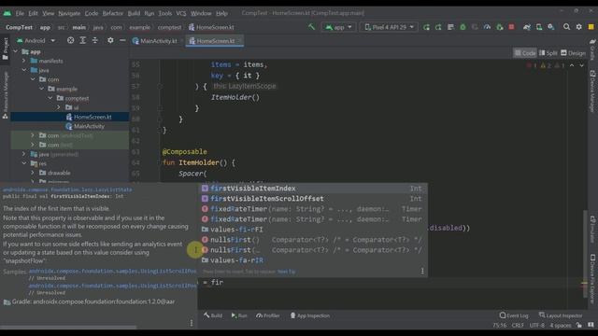
Task: Click the red Stop icon in toolbar
Action: pyautogui.click(x=511, y=27)
